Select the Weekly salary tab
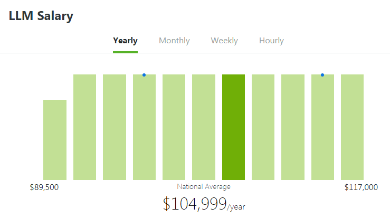390x218 pixels. pos(224,41)
